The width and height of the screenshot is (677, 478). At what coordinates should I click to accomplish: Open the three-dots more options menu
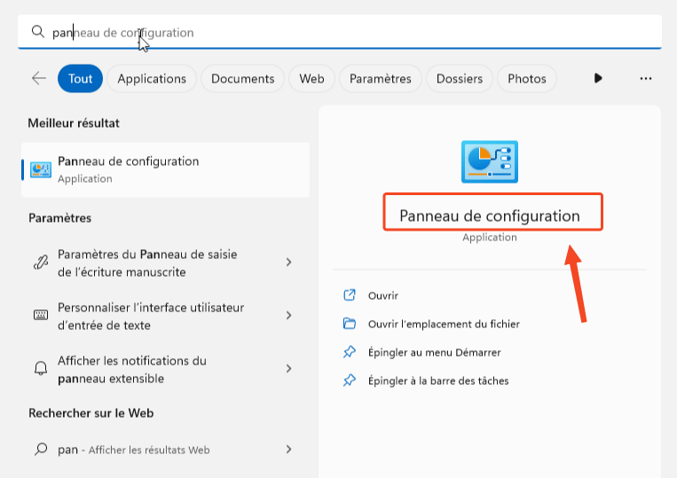click(645, 78)
